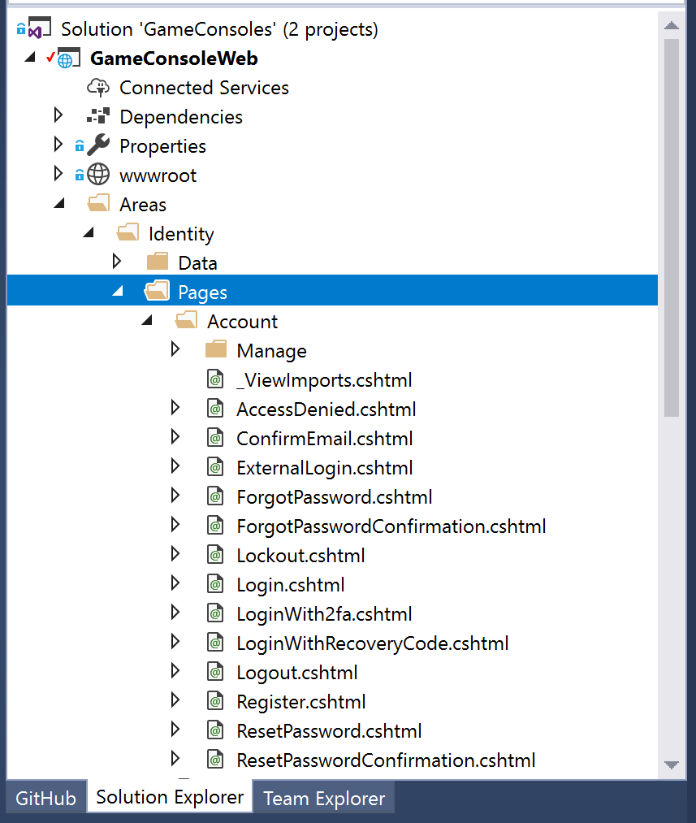Screen dimensions: 696x823
Task: Expand the Manage folder
Action: (175, 349)
